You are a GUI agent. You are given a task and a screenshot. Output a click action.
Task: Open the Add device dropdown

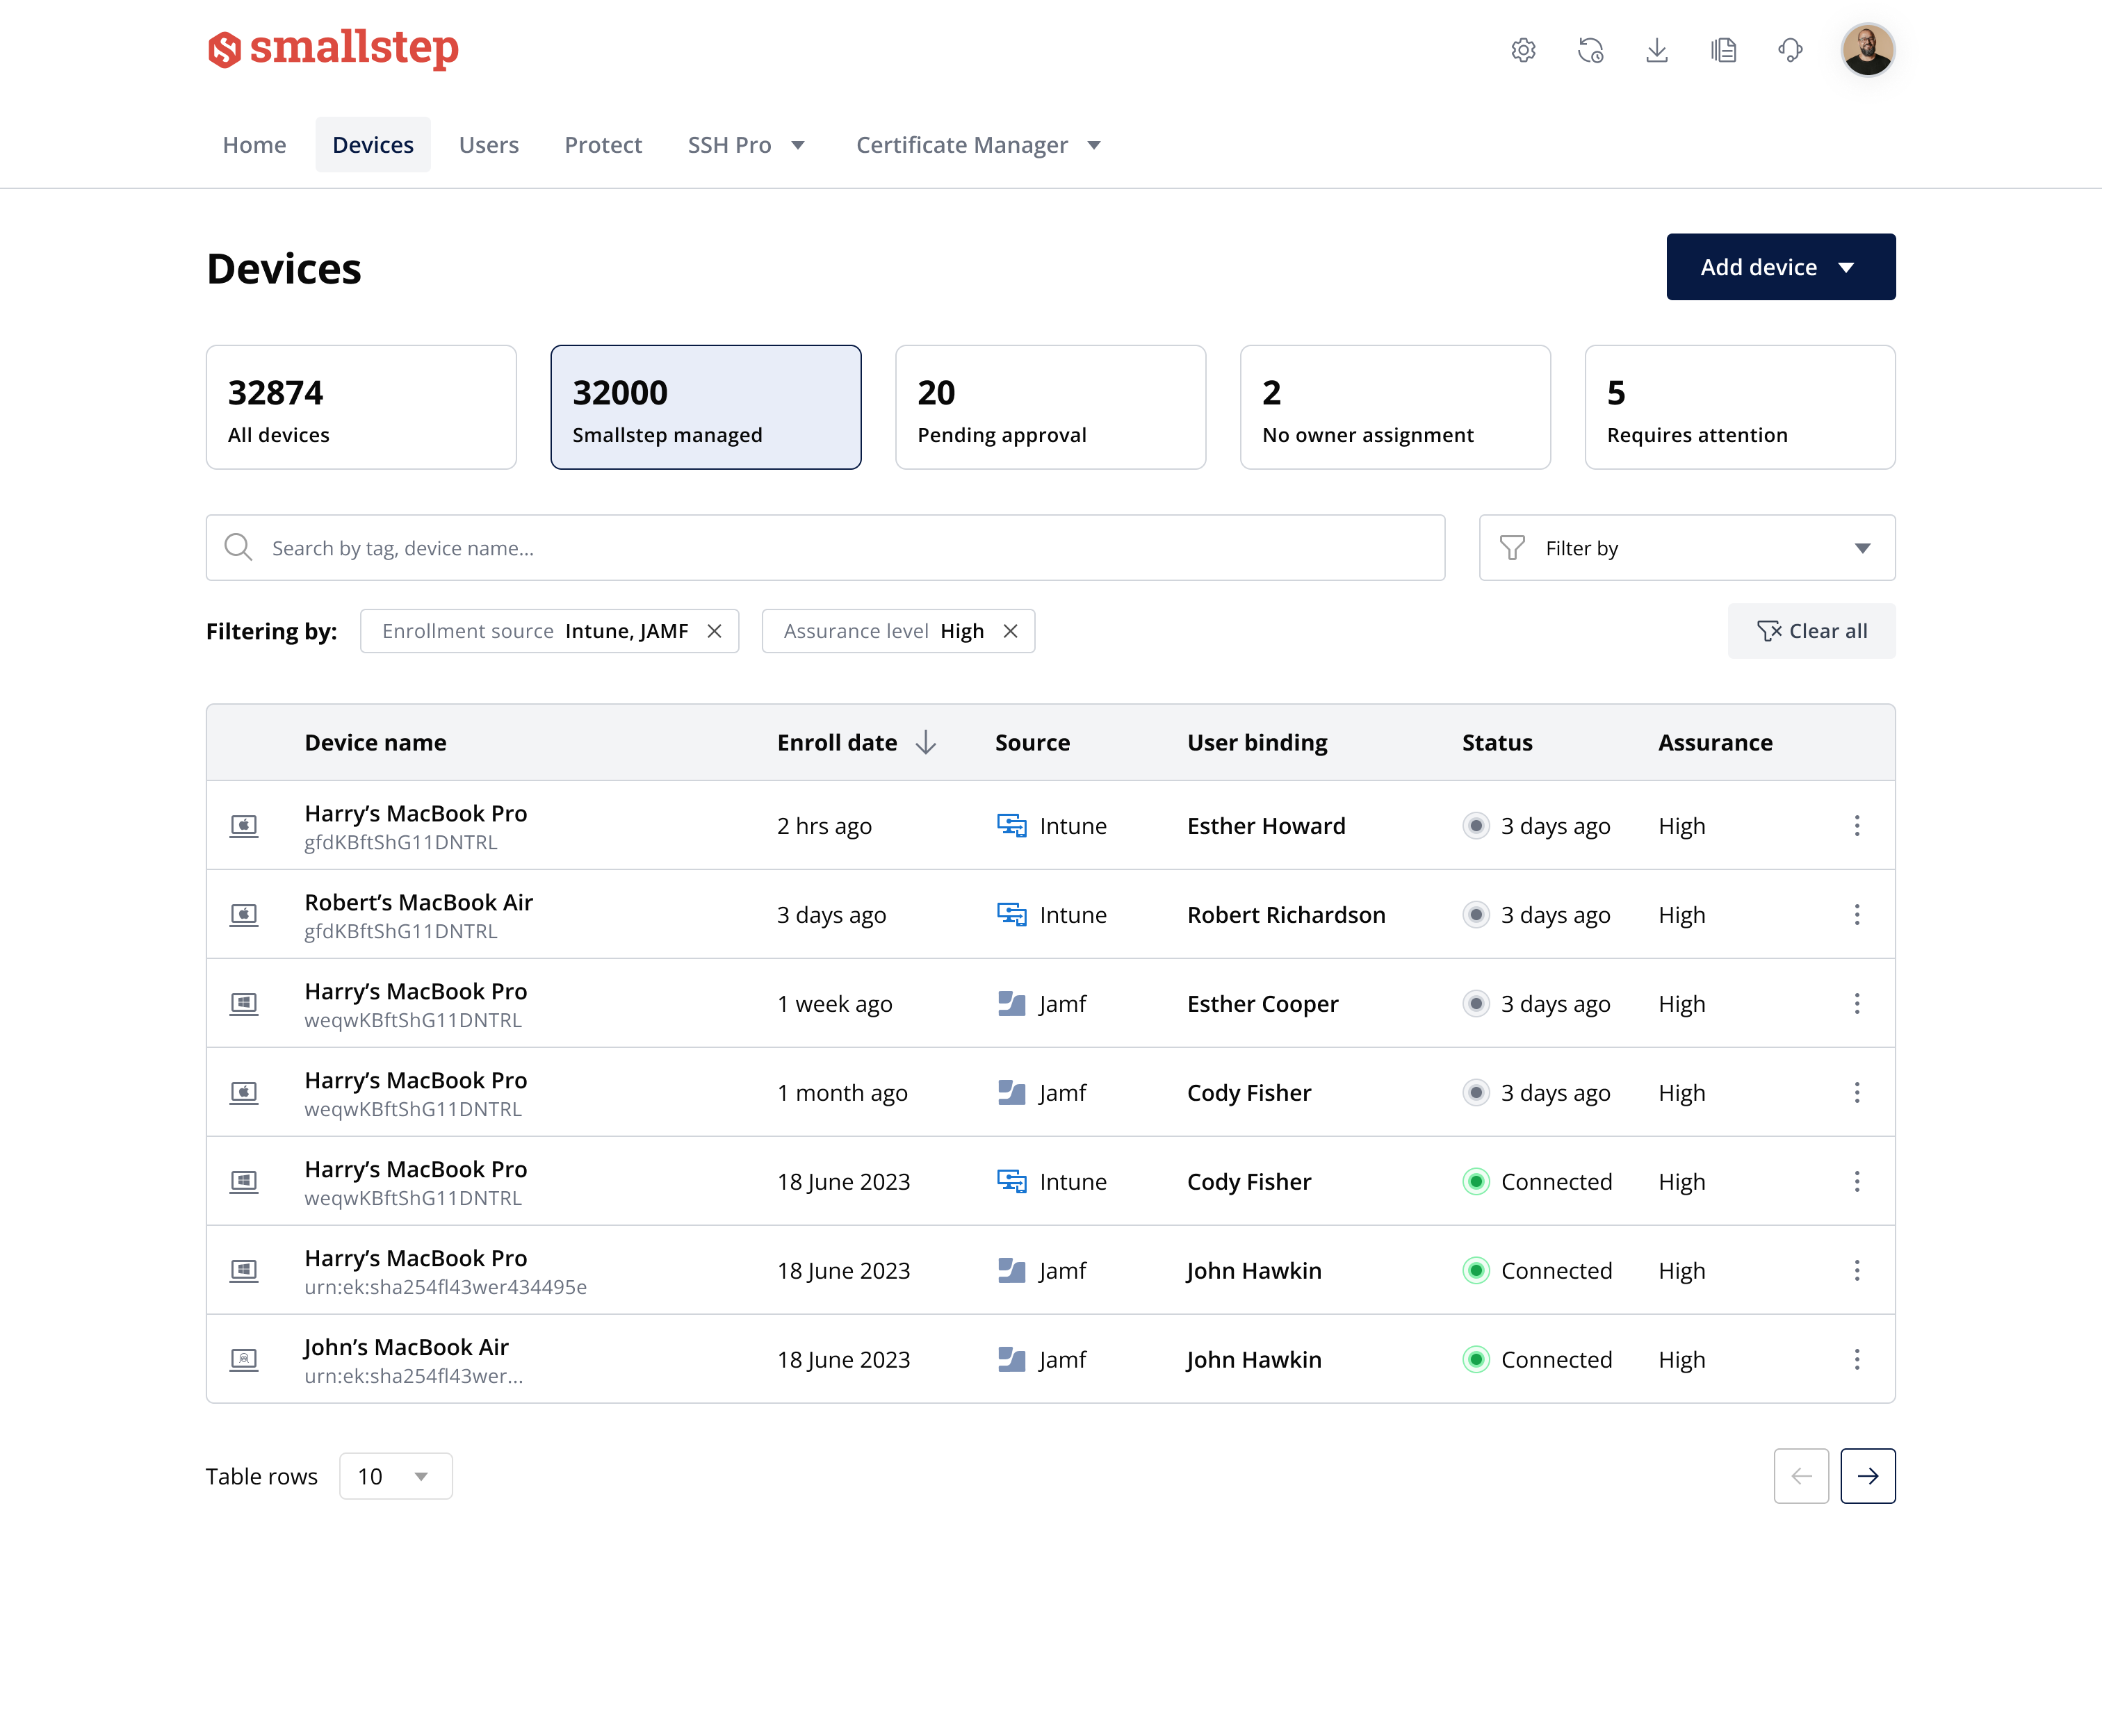[1780, 267]
